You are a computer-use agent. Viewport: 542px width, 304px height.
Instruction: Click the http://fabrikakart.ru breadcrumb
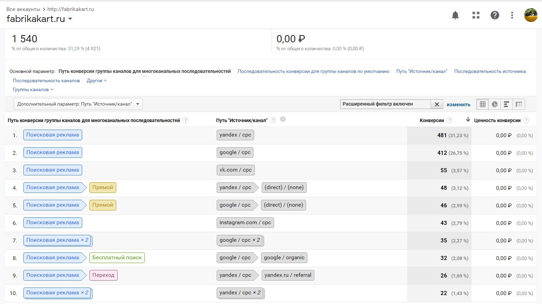click(x=71, y=9)
